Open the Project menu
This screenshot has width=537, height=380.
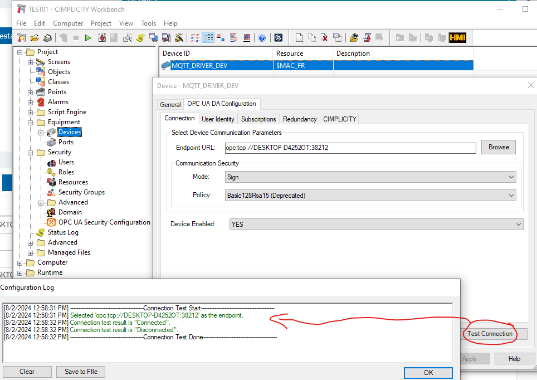point(101,23)
